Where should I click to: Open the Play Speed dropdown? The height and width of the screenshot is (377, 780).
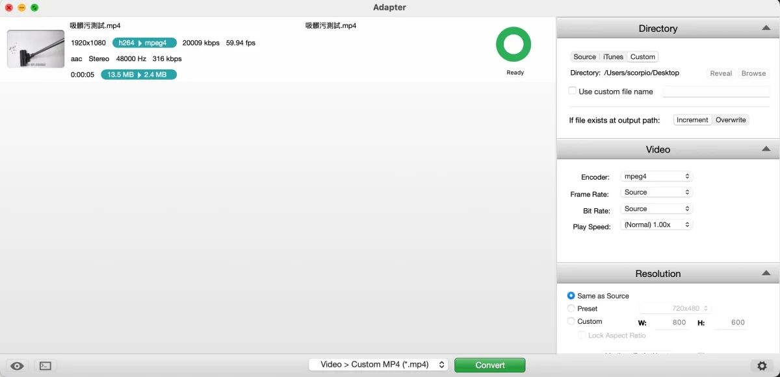coord(656,225)
